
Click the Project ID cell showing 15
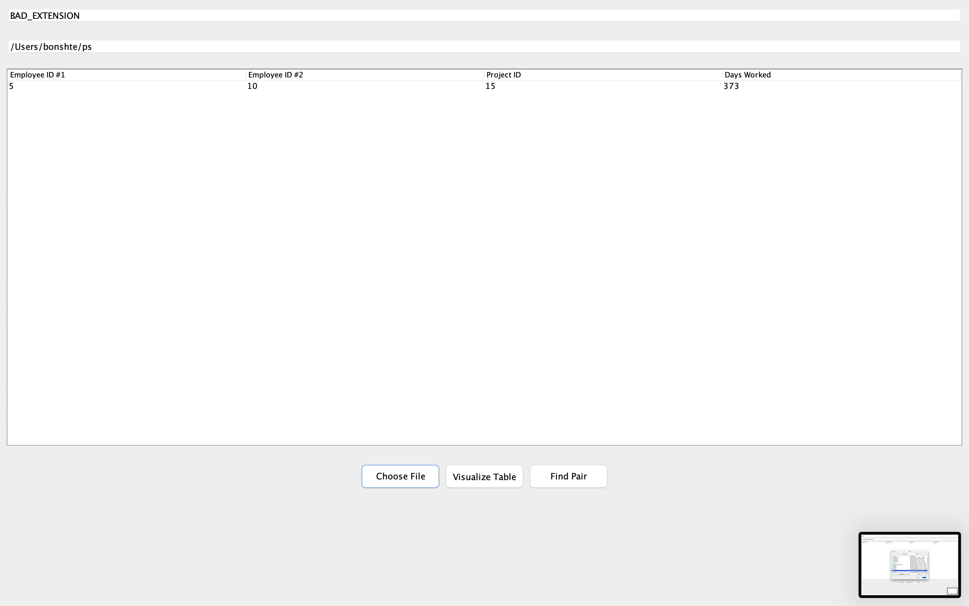point(490,86)
